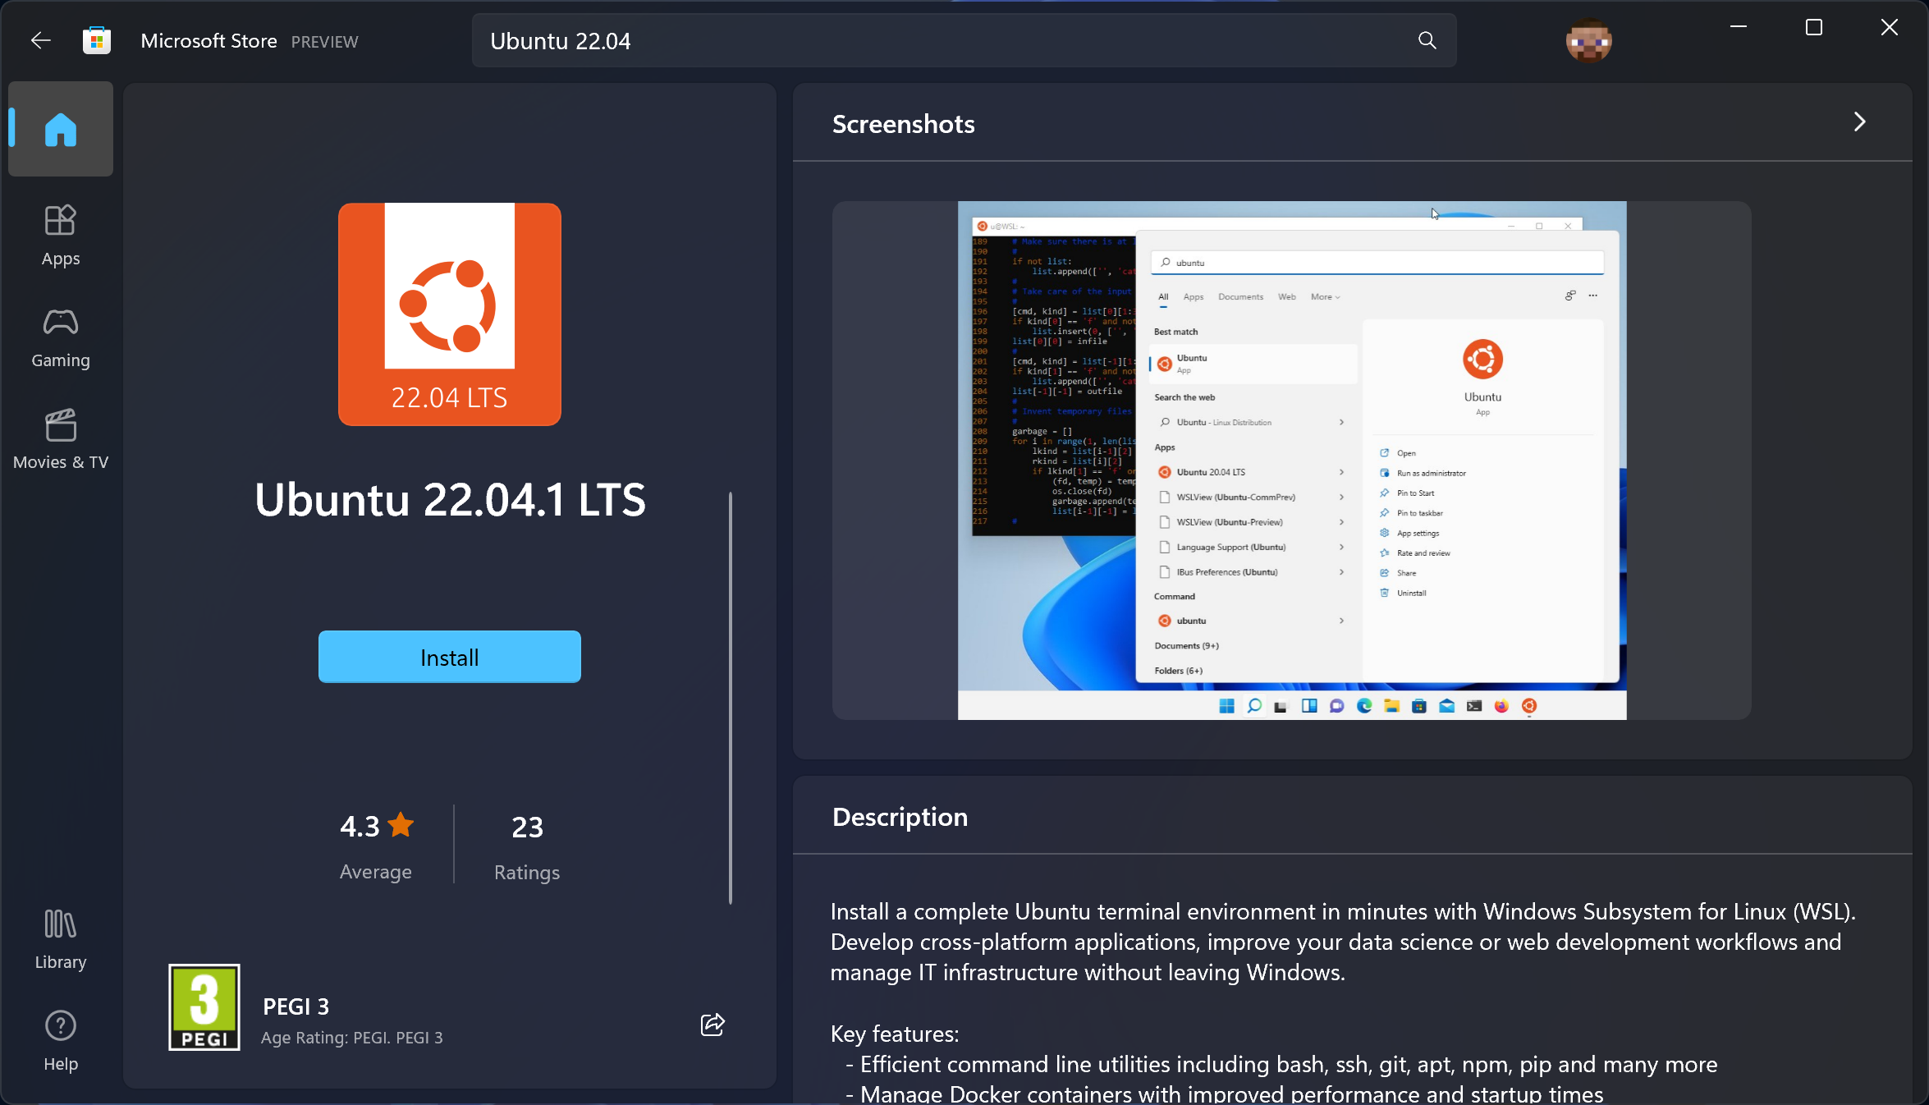This screenshot has height=1105, width=1929.
Task: View the 23 ratings
Action: [526, 844]
